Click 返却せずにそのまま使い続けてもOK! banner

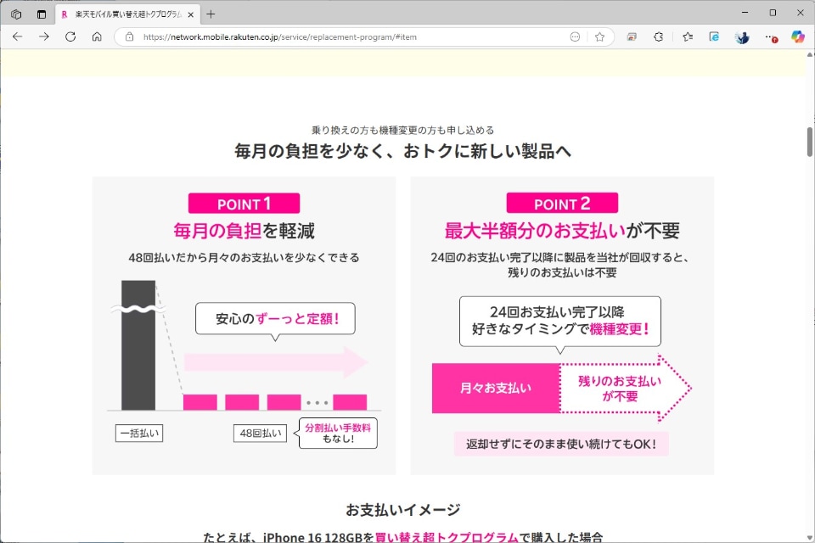[561, 444]
